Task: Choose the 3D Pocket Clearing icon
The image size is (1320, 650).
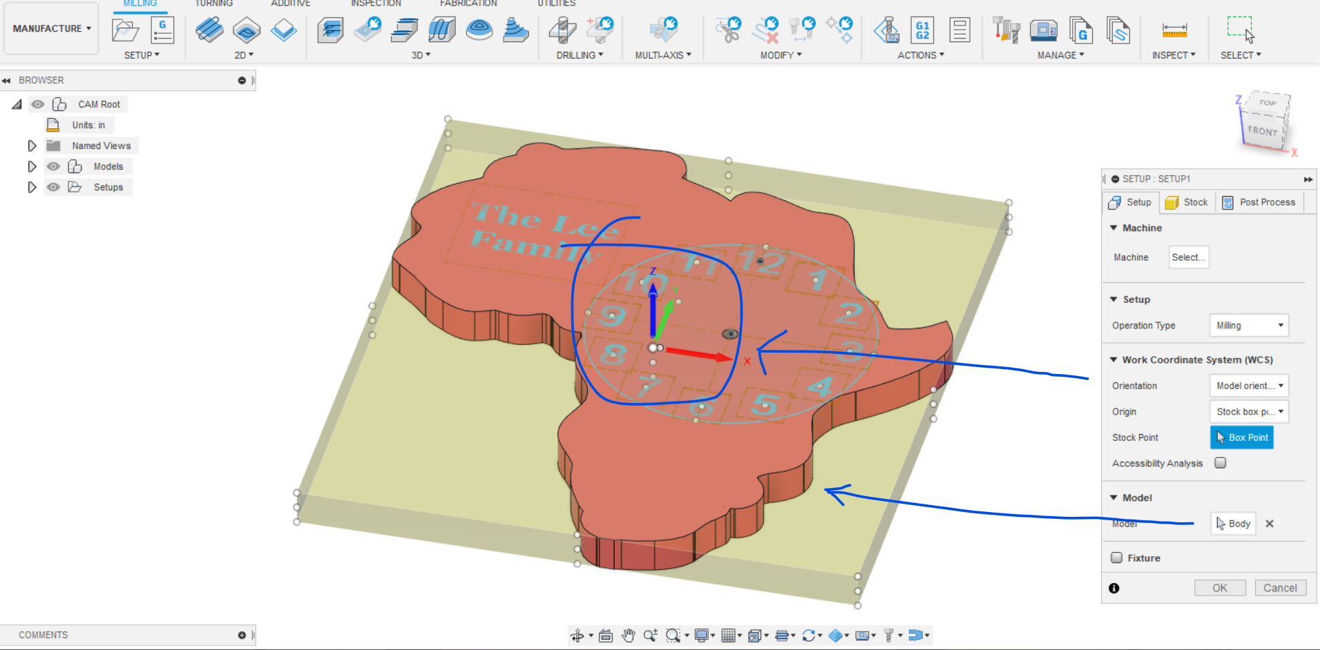Action: (x=367, y=30)
